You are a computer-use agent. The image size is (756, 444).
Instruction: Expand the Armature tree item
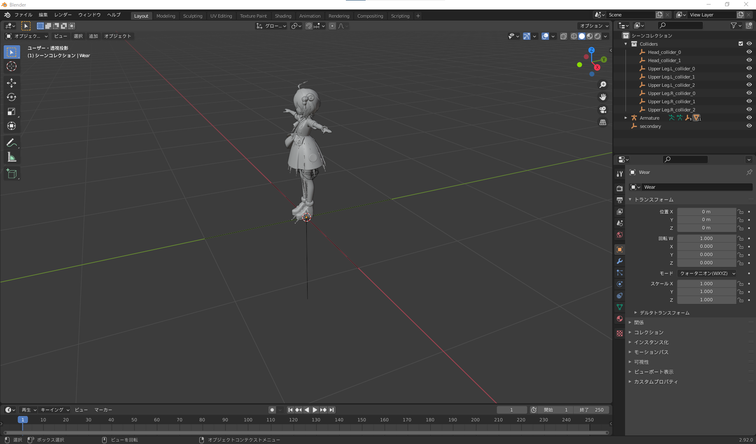(626, 118)
